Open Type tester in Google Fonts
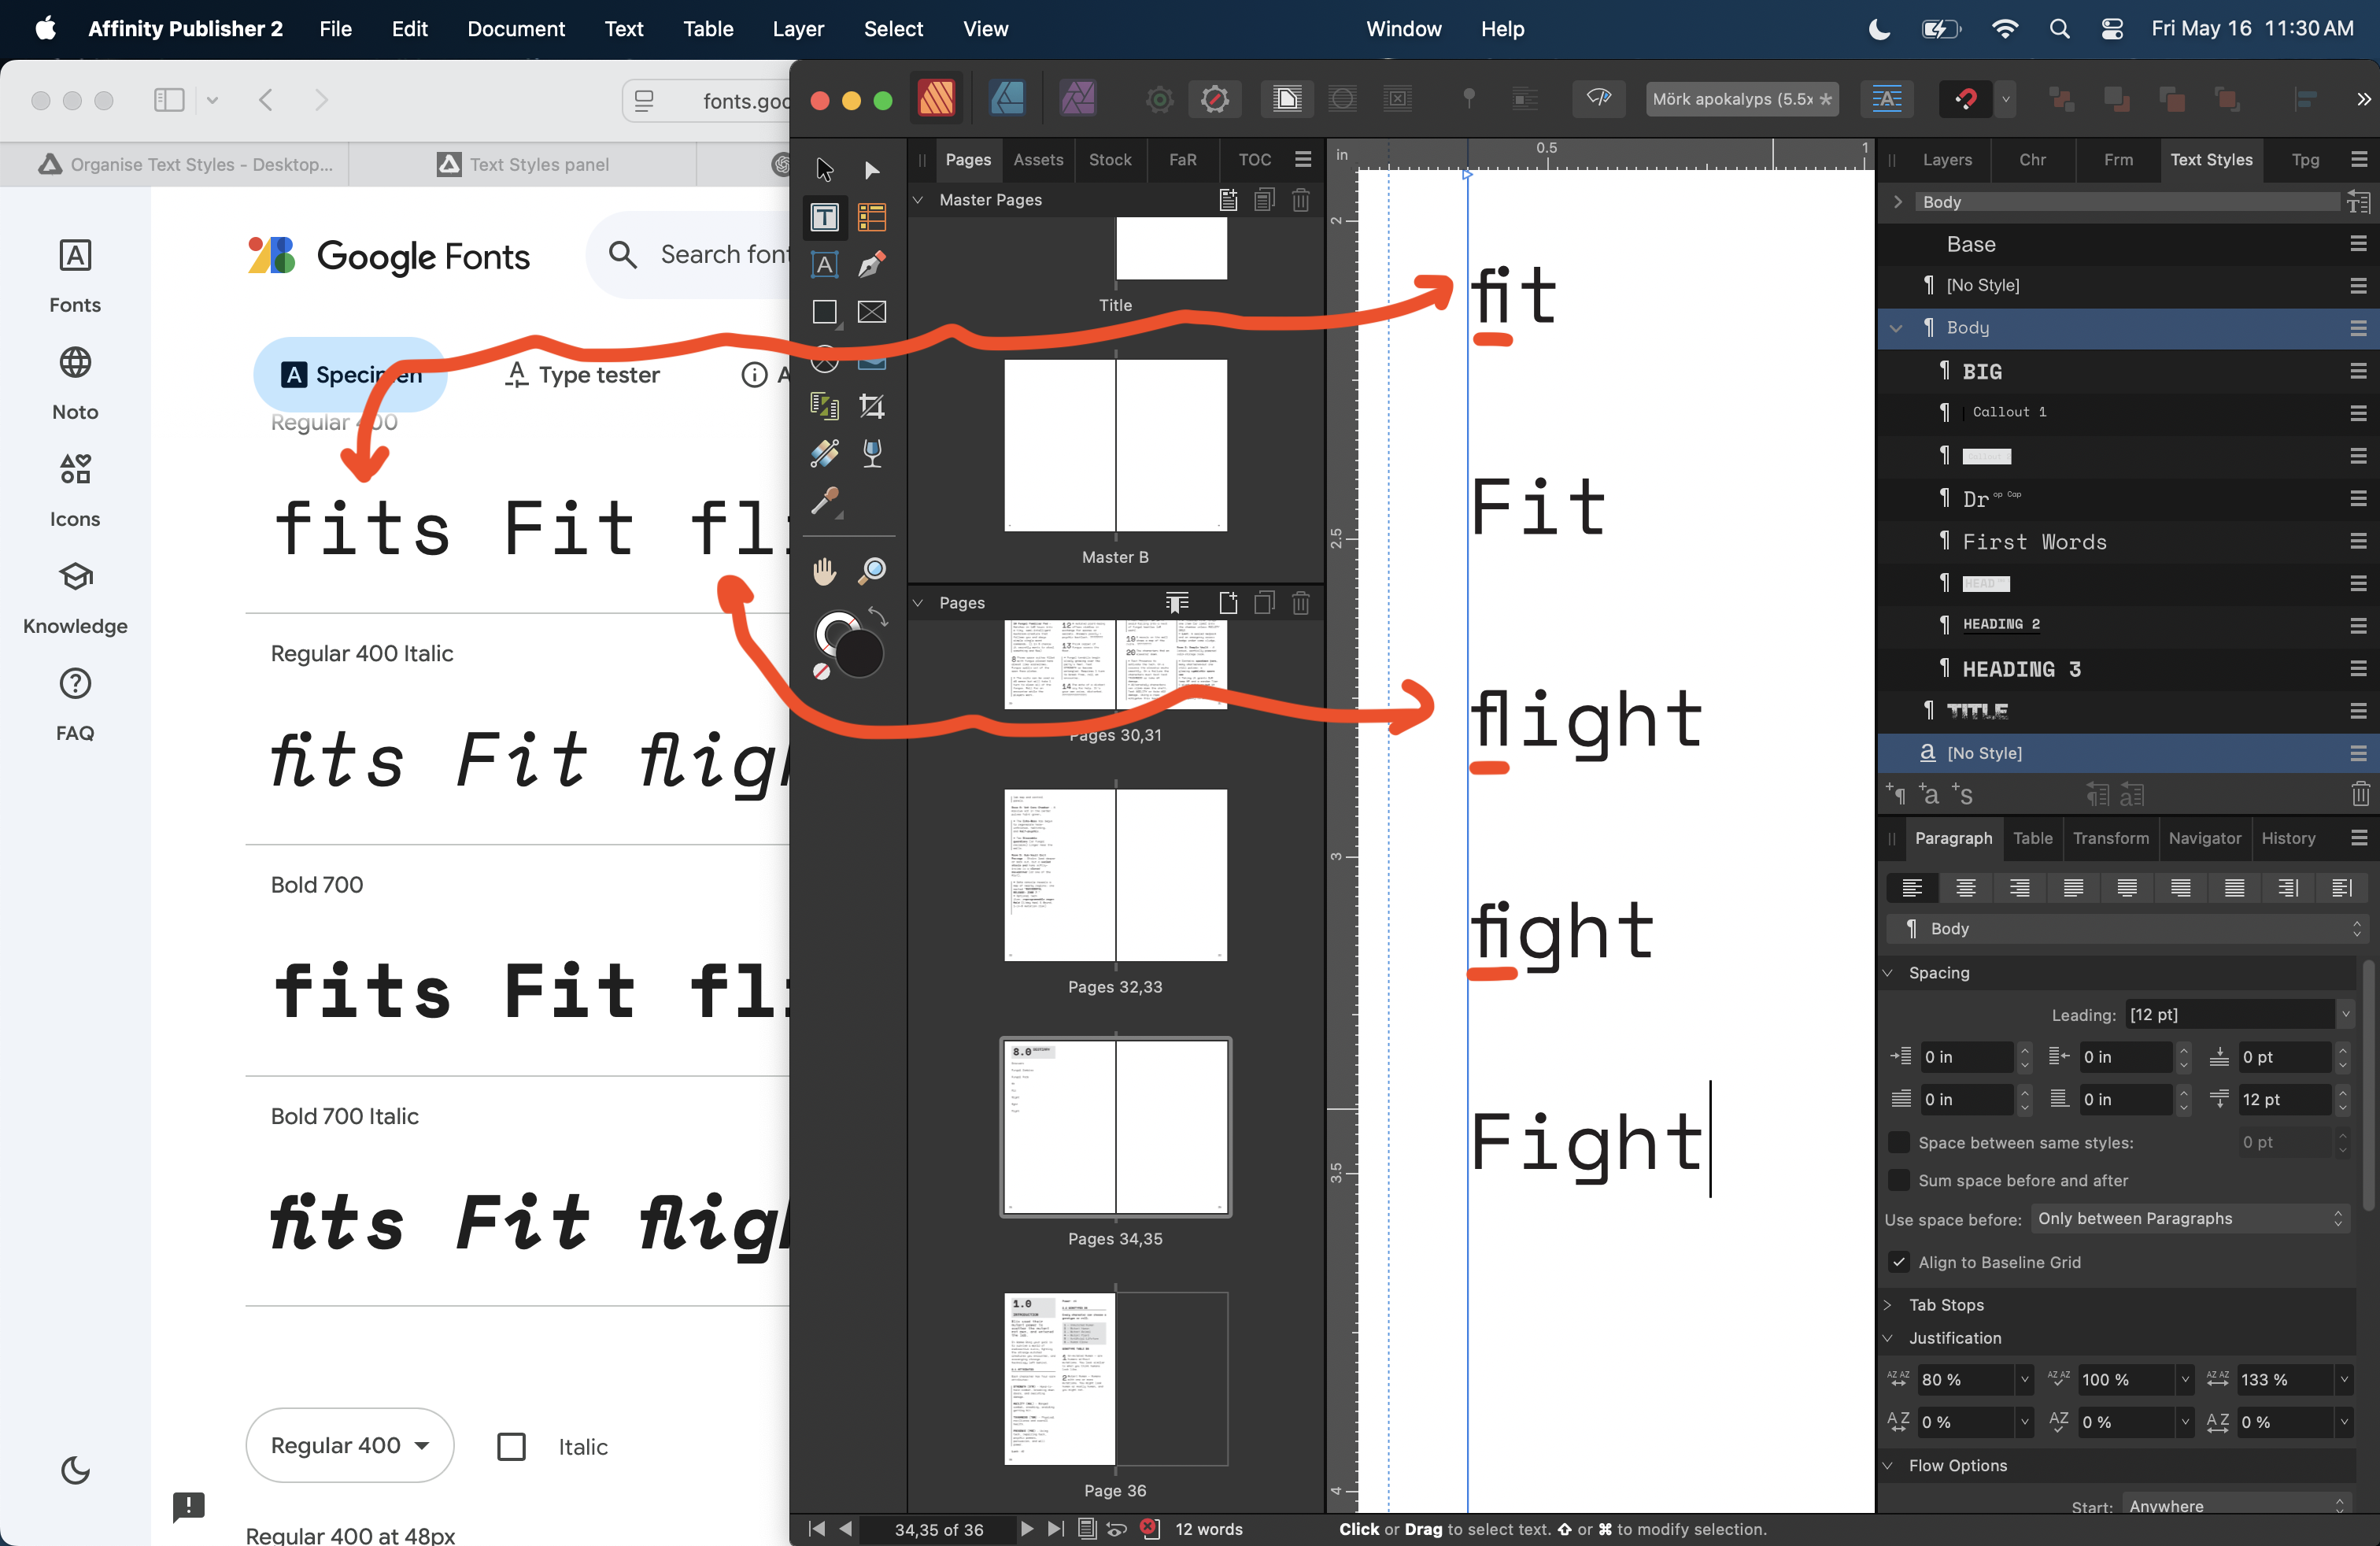 coord(584,375)
